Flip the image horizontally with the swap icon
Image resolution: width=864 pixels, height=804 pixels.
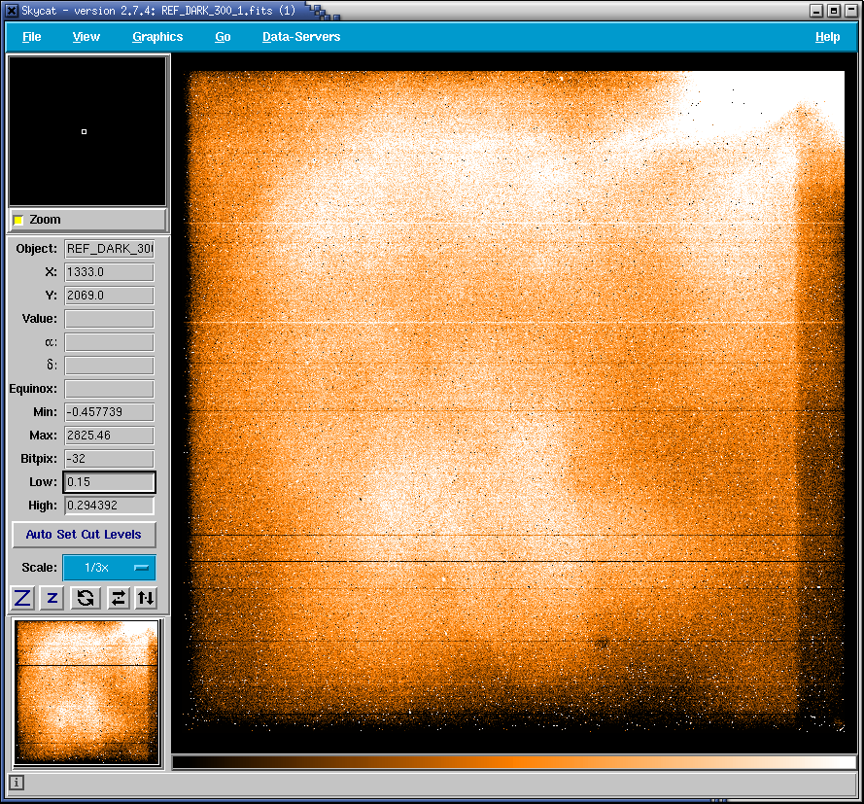click(x=118, y=598)
